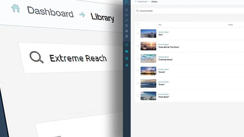Open Extreme Reach link above 'Mont Baker'
Screen dimensions: 244x137
(x=163, y=94)
